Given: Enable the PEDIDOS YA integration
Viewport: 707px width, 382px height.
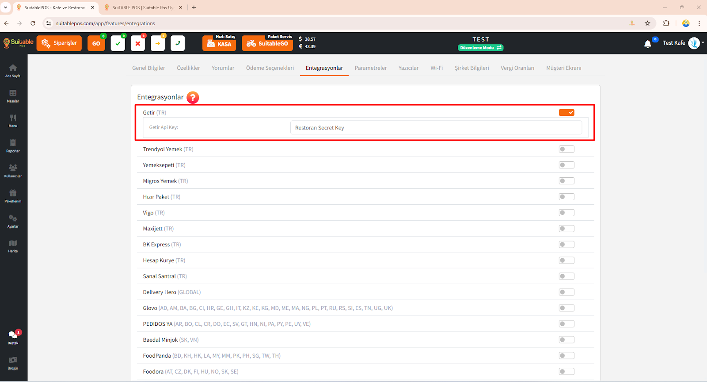Looking at the screenshot, I should pos(566,324).
